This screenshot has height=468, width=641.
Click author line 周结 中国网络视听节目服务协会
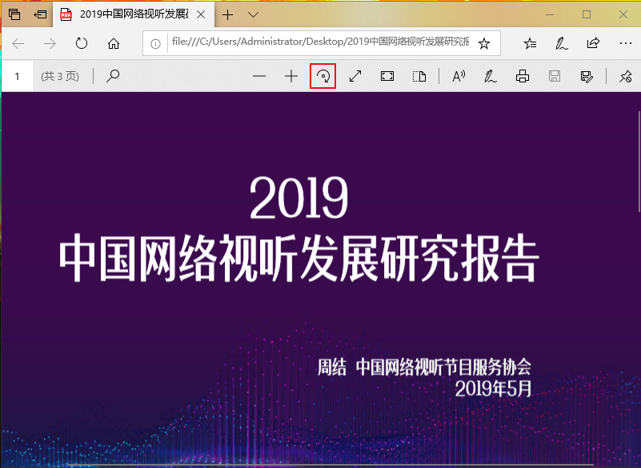click(424, 367)
